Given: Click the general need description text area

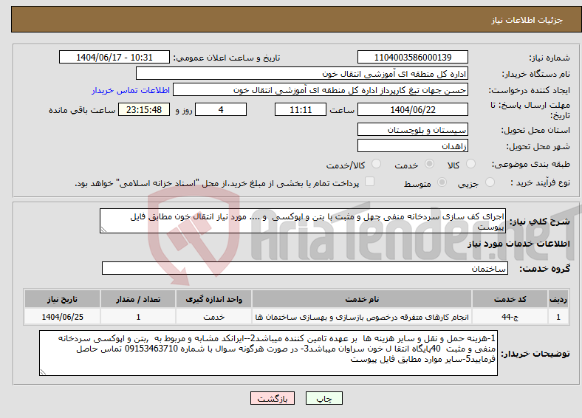Looking at the screenshot, I should pyautogui.click(x=303, y=221).
